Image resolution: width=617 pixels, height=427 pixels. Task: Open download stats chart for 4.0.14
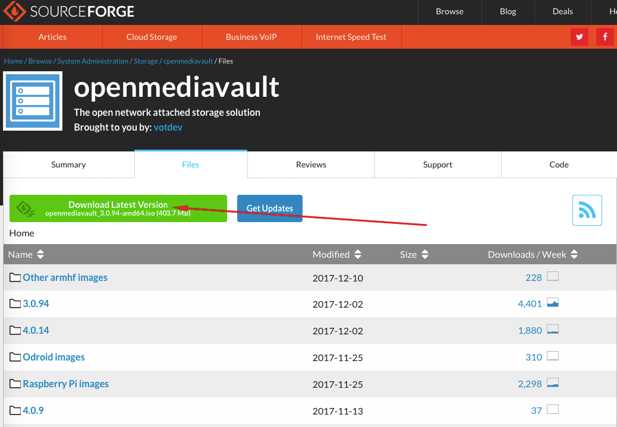(x=553, y=330)
